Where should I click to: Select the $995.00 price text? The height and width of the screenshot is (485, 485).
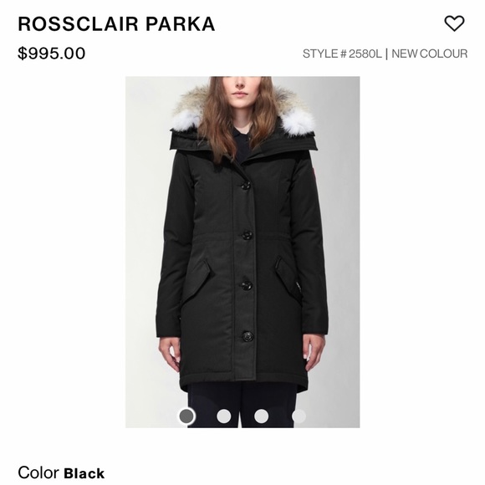click(x=51, y=54)
